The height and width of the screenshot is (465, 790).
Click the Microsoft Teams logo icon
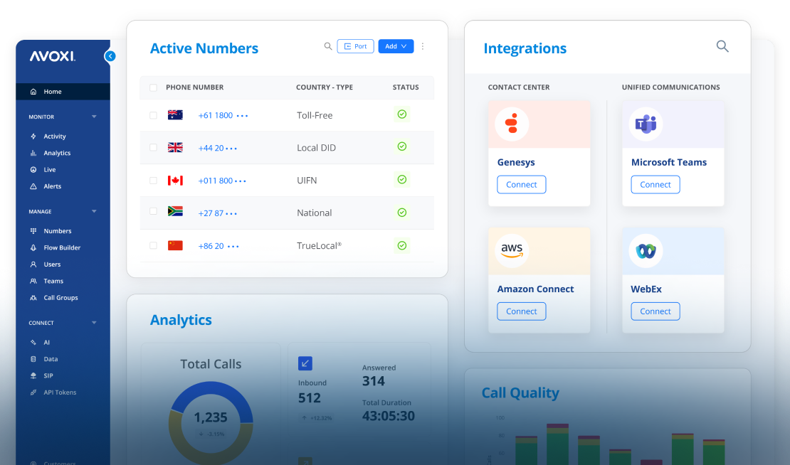click(646, 124)
